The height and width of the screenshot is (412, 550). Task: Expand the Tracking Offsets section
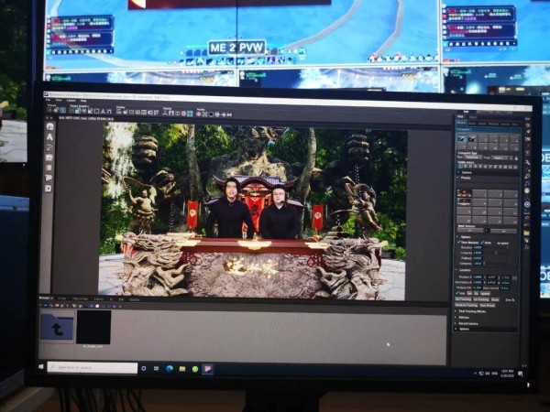point(456,311)
